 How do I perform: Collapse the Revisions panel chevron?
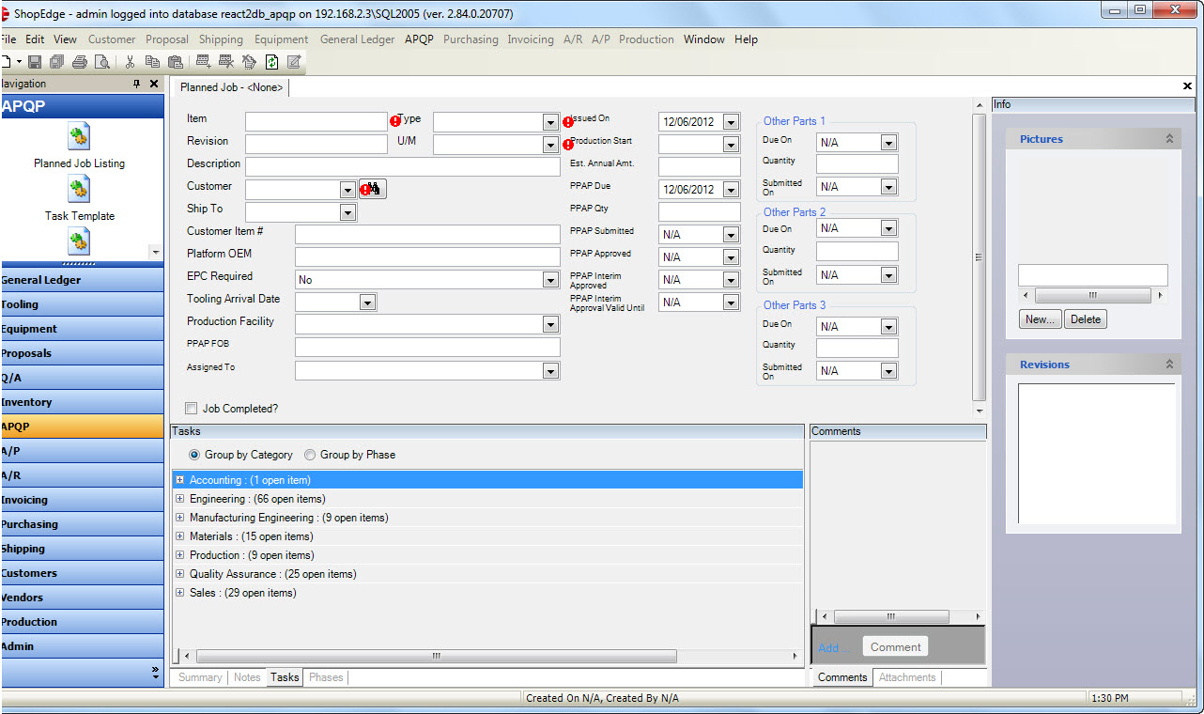coord(1169,365)
